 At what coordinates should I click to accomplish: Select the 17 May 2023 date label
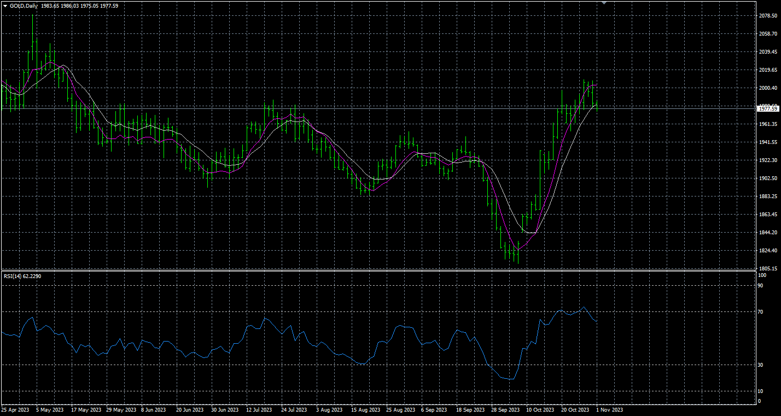86,409
